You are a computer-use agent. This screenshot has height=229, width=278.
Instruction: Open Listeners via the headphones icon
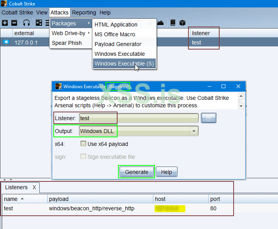point(26,23)
